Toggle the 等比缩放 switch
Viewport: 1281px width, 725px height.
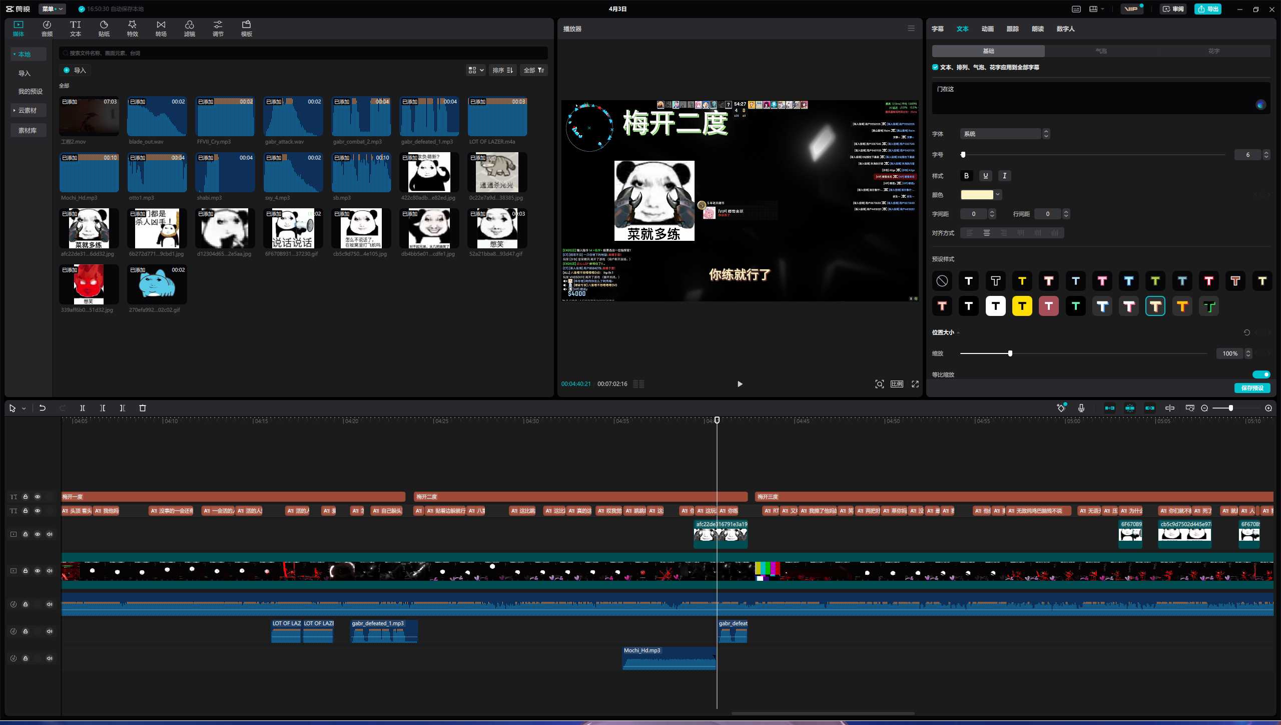(x=1261, y=375)
